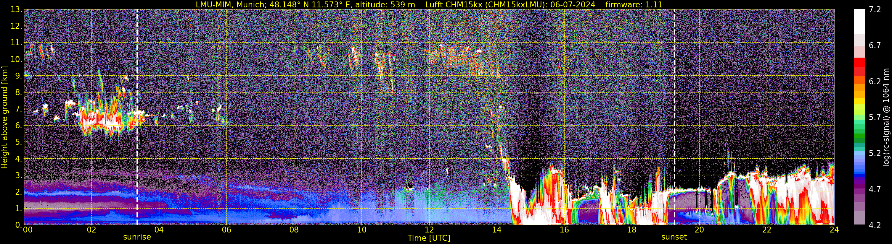Click the colorbar label 'log(rc-signal) @ 1064 nm'
The image size is (892, 244).
886,117
